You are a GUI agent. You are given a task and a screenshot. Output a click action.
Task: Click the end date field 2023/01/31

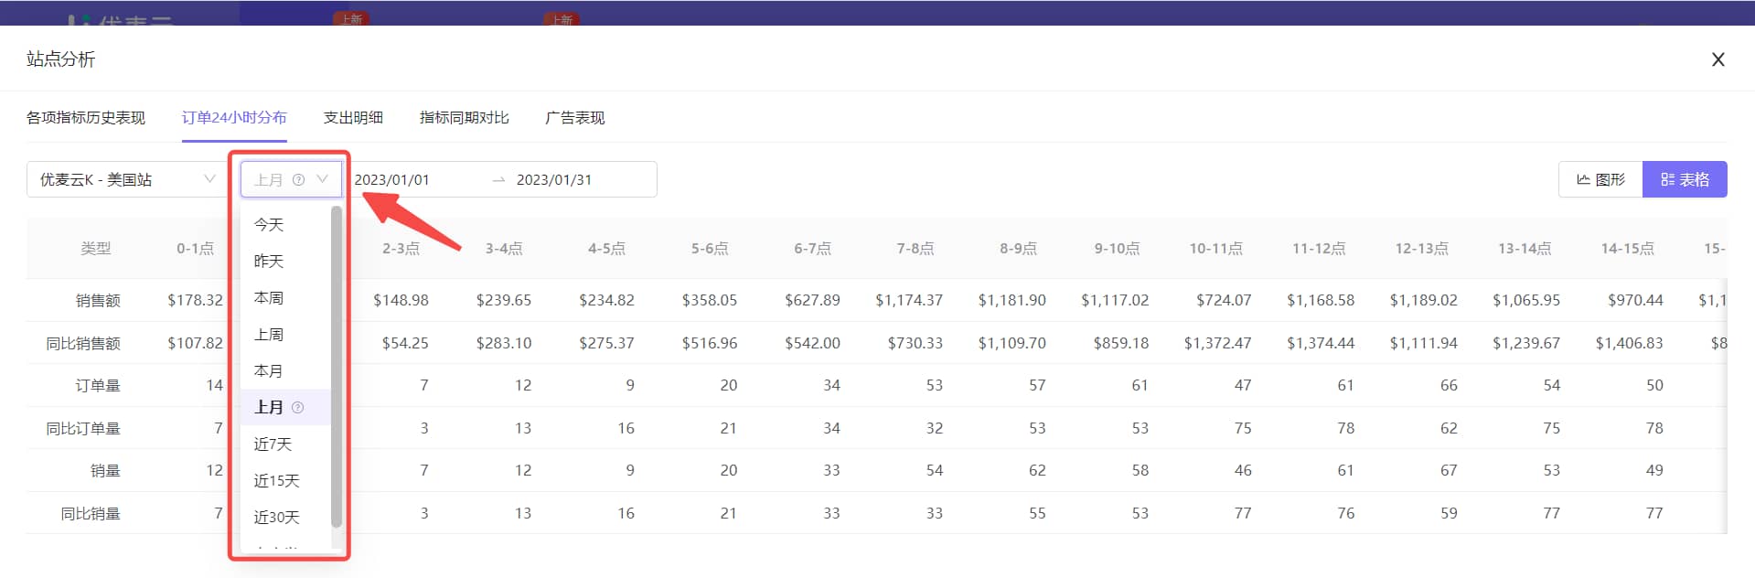[554, 179]
